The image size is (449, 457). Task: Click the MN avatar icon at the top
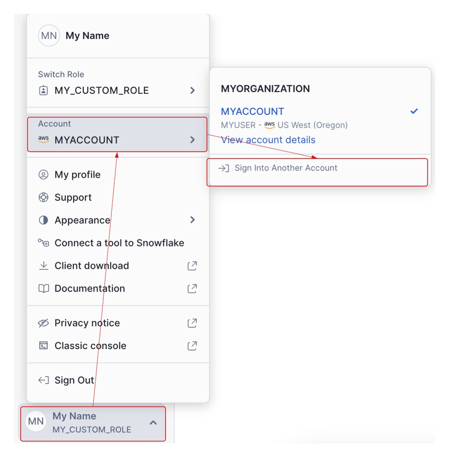48,35
